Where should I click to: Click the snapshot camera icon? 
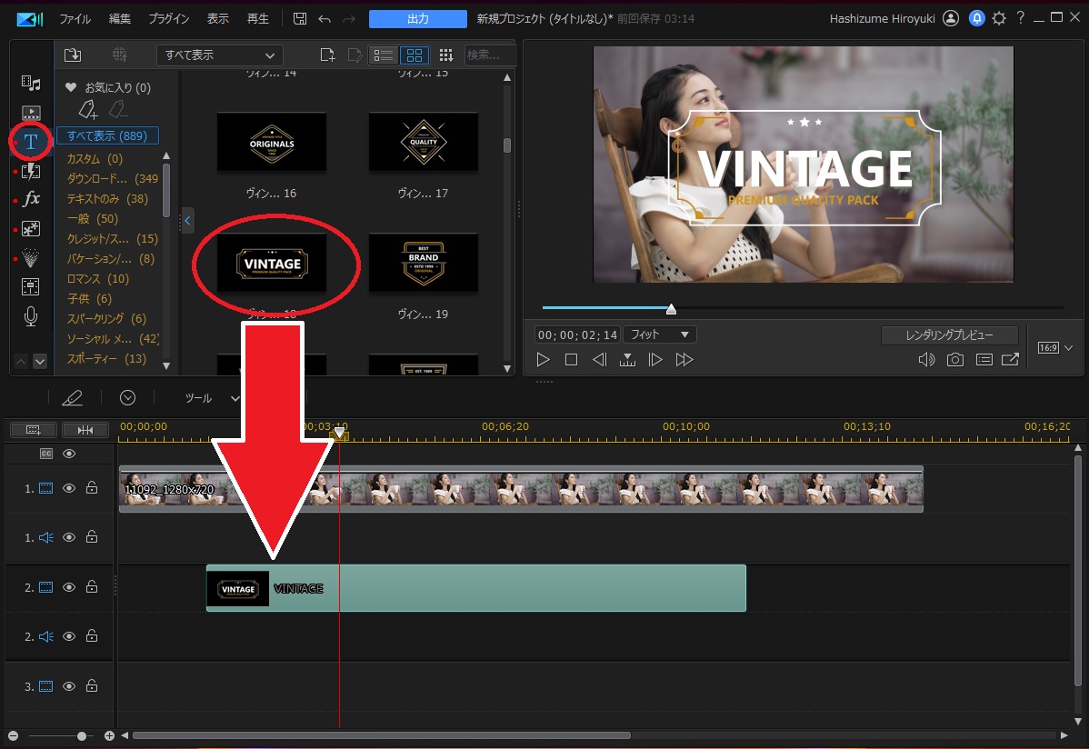point(954,360)
